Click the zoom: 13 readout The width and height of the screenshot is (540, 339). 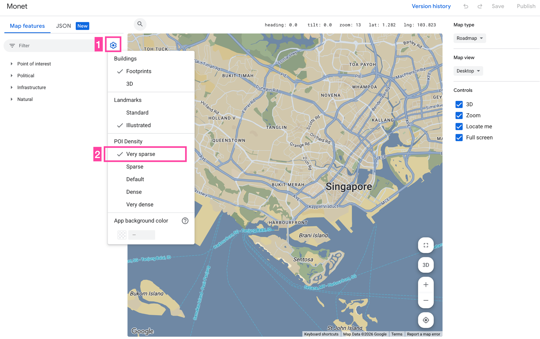[x=350, y=25]
